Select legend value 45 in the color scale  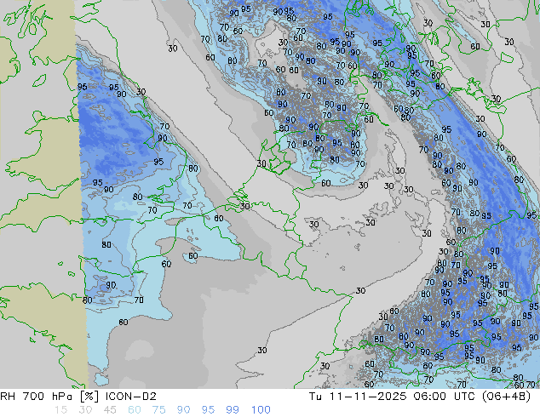coord(110,410)
